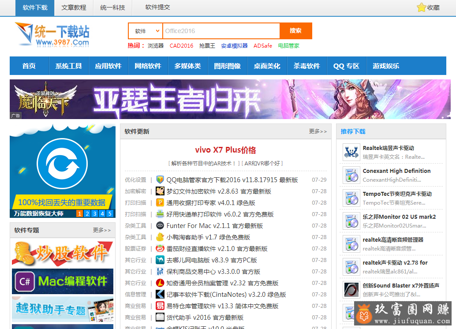Open 首页 in the blue navigation bar
This screenshot has width=456, height=329.
click(29, 66)
